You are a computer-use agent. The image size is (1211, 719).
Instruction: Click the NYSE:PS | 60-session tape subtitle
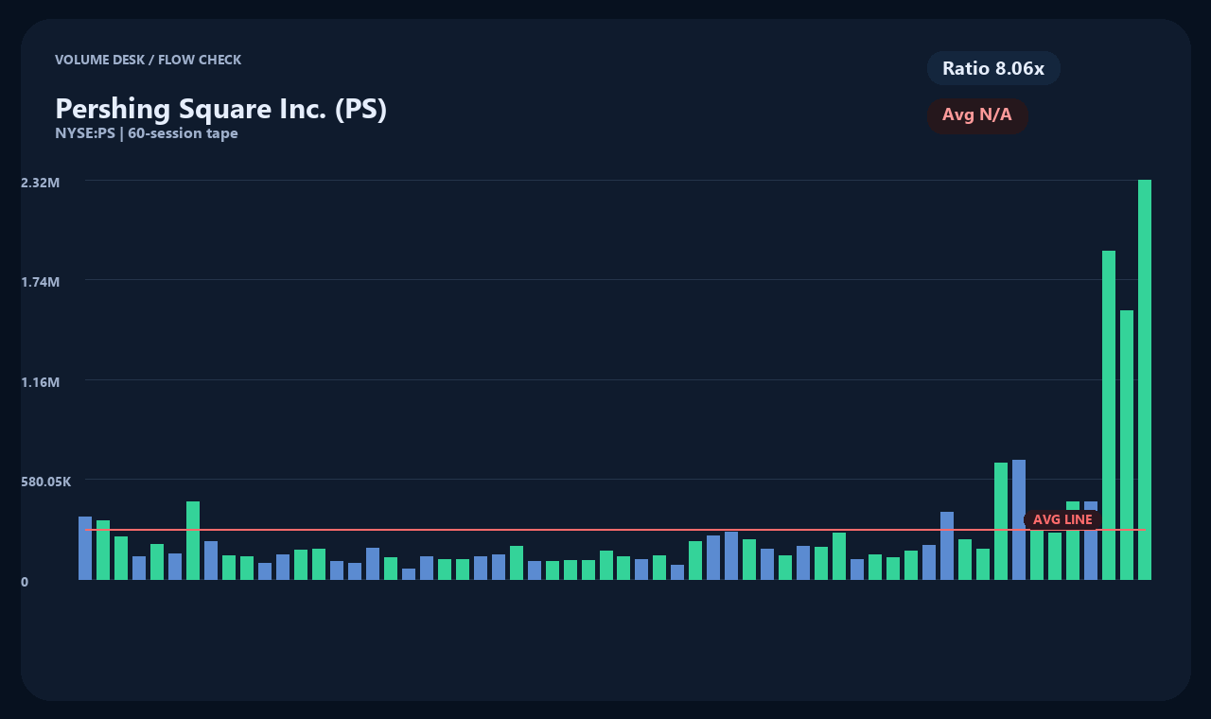(x=147, y=133)
